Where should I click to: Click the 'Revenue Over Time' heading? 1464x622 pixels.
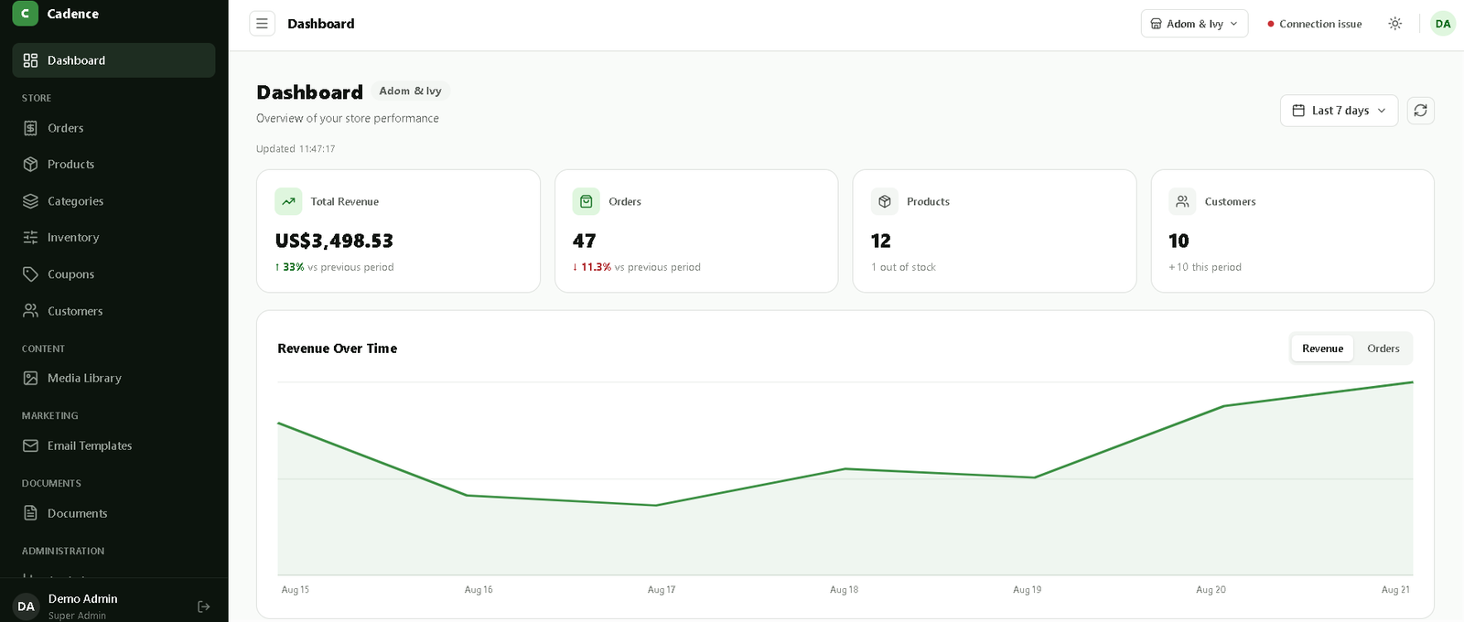coord(338,349)
